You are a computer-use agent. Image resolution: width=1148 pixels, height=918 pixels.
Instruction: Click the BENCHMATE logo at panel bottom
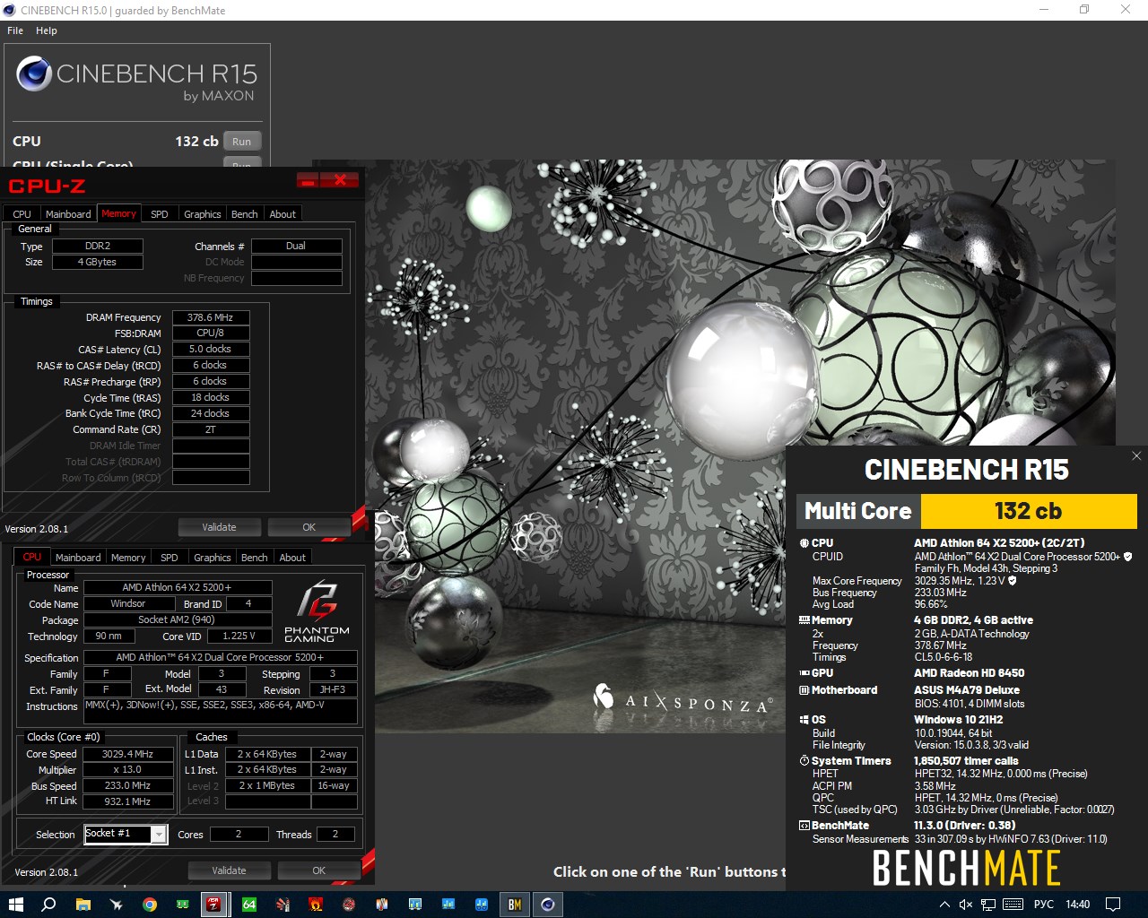tap(967, 868)
